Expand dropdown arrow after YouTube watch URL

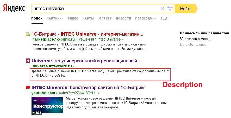[x=98, y=93]
